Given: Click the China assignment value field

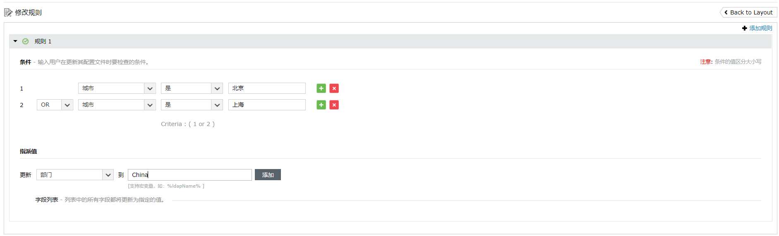Looking at the screenshot, I should [x=189, y=175].
